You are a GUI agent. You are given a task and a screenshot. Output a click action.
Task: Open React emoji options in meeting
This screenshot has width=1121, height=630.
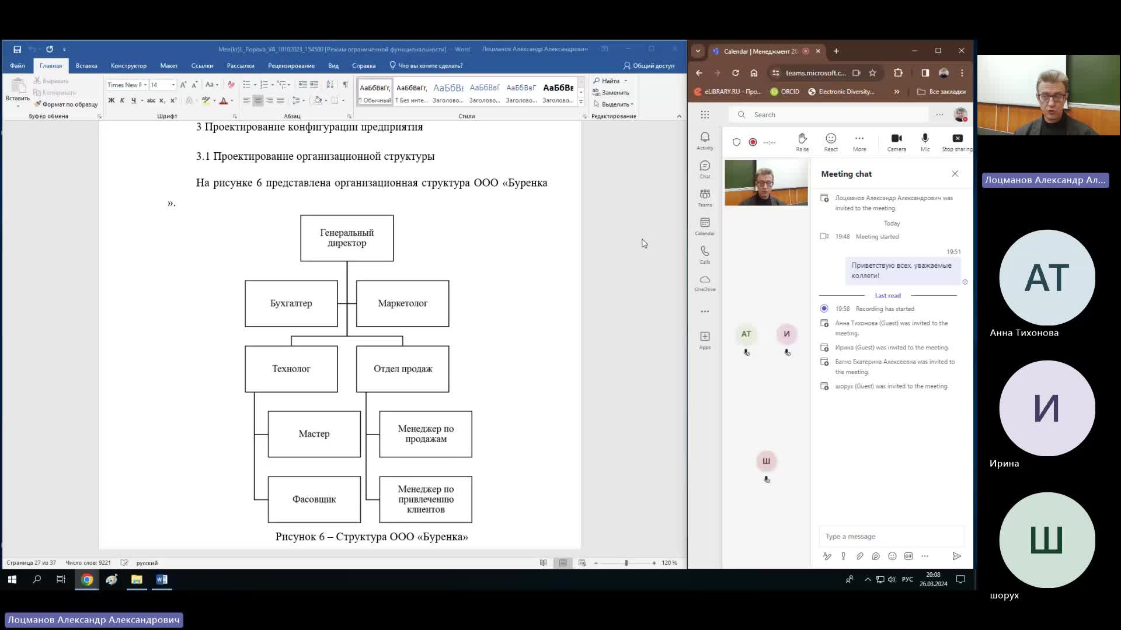click(x=831, y=142)
